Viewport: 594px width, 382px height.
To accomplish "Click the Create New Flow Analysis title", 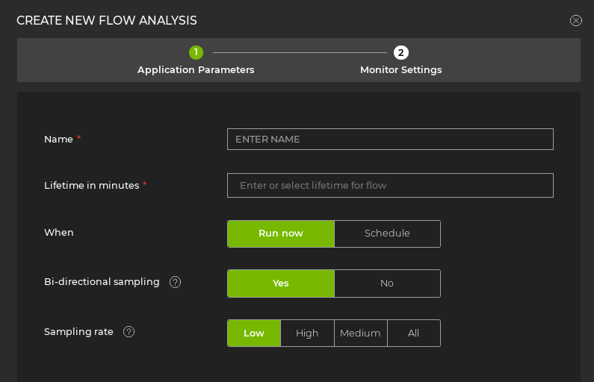I will tap(107, 21).
